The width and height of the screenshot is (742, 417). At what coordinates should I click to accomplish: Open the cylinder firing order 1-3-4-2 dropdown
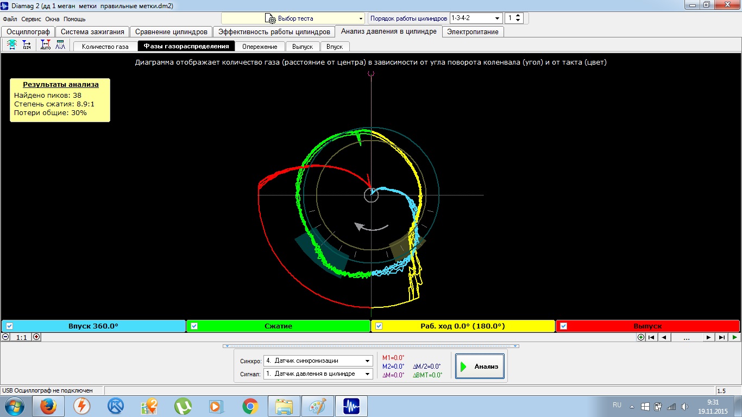tap(475, 18)
